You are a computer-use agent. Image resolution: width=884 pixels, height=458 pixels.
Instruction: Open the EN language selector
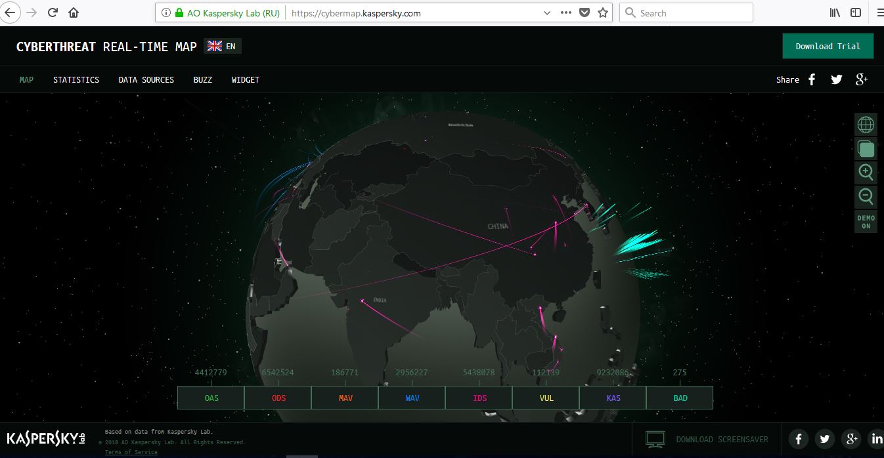[223, 46]
